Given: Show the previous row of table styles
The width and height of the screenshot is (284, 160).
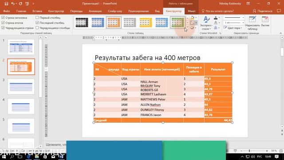Looking at the screenshot, I should [x=187, y=18].
